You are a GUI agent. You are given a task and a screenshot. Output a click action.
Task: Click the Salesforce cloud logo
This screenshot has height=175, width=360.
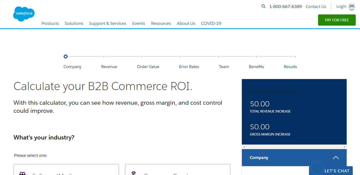tap(24, 14)
